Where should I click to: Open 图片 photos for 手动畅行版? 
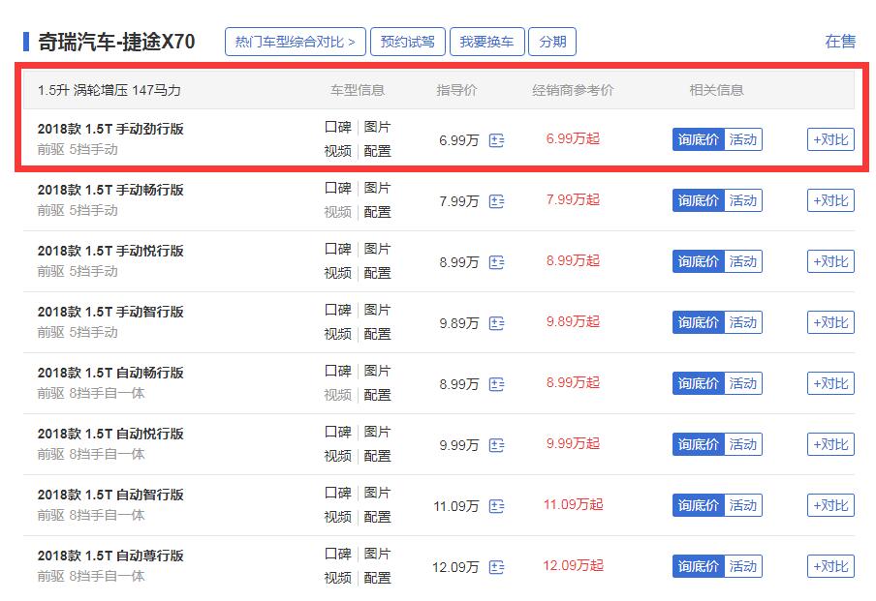point(377,188)
